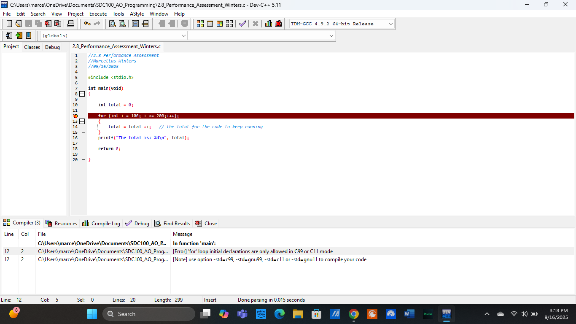Click the Goto Line toolbar icon
576x324 pixels.
(x=145, y=24)
